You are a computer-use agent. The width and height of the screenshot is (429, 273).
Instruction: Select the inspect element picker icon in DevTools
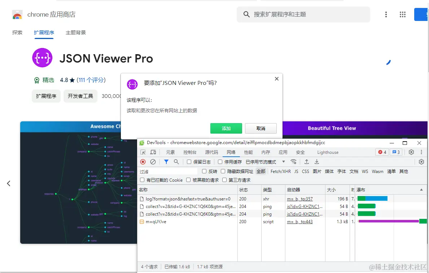pyautogui.click(x=143, y=152)
